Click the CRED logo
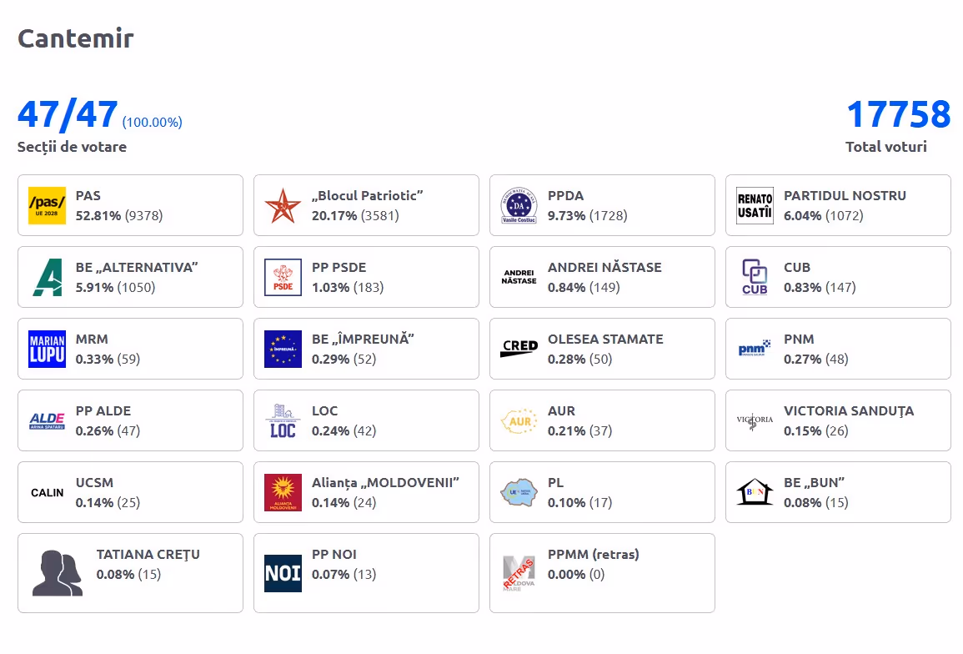Viewport: 963px width, 654px height. tap(519, 348)
